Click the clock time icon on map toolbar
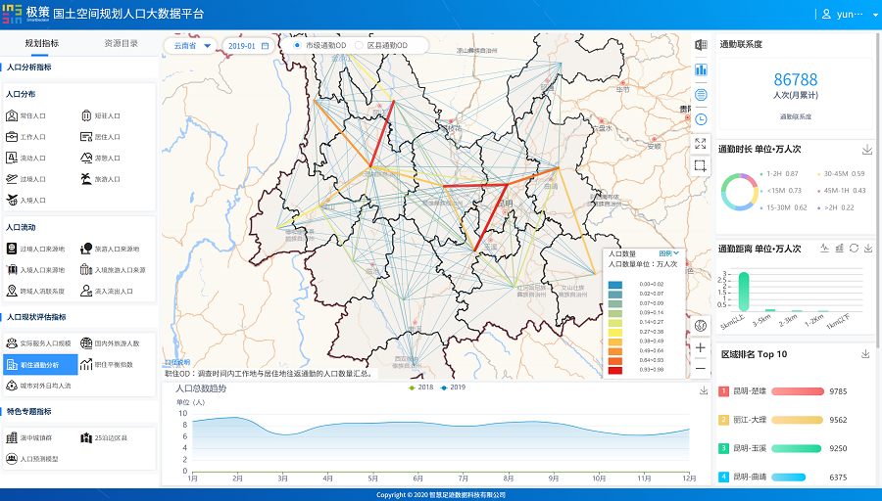The height and width of the screenshot is (501, 882). pyautogui.click(x=701, y=119)
